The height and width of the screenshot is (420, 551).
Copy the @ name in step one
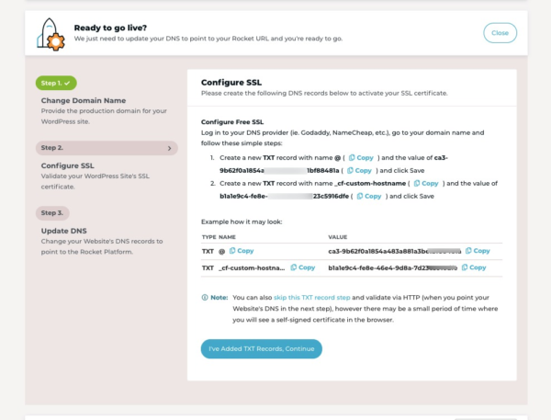point(361,158)
